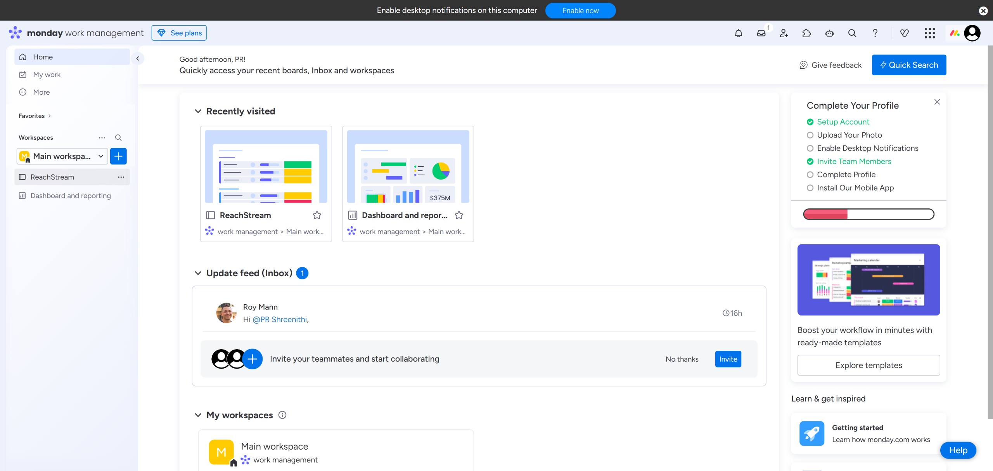Click the Quick Search button
This screenshot has width=993, height=471.
click(x=908, y=65)
